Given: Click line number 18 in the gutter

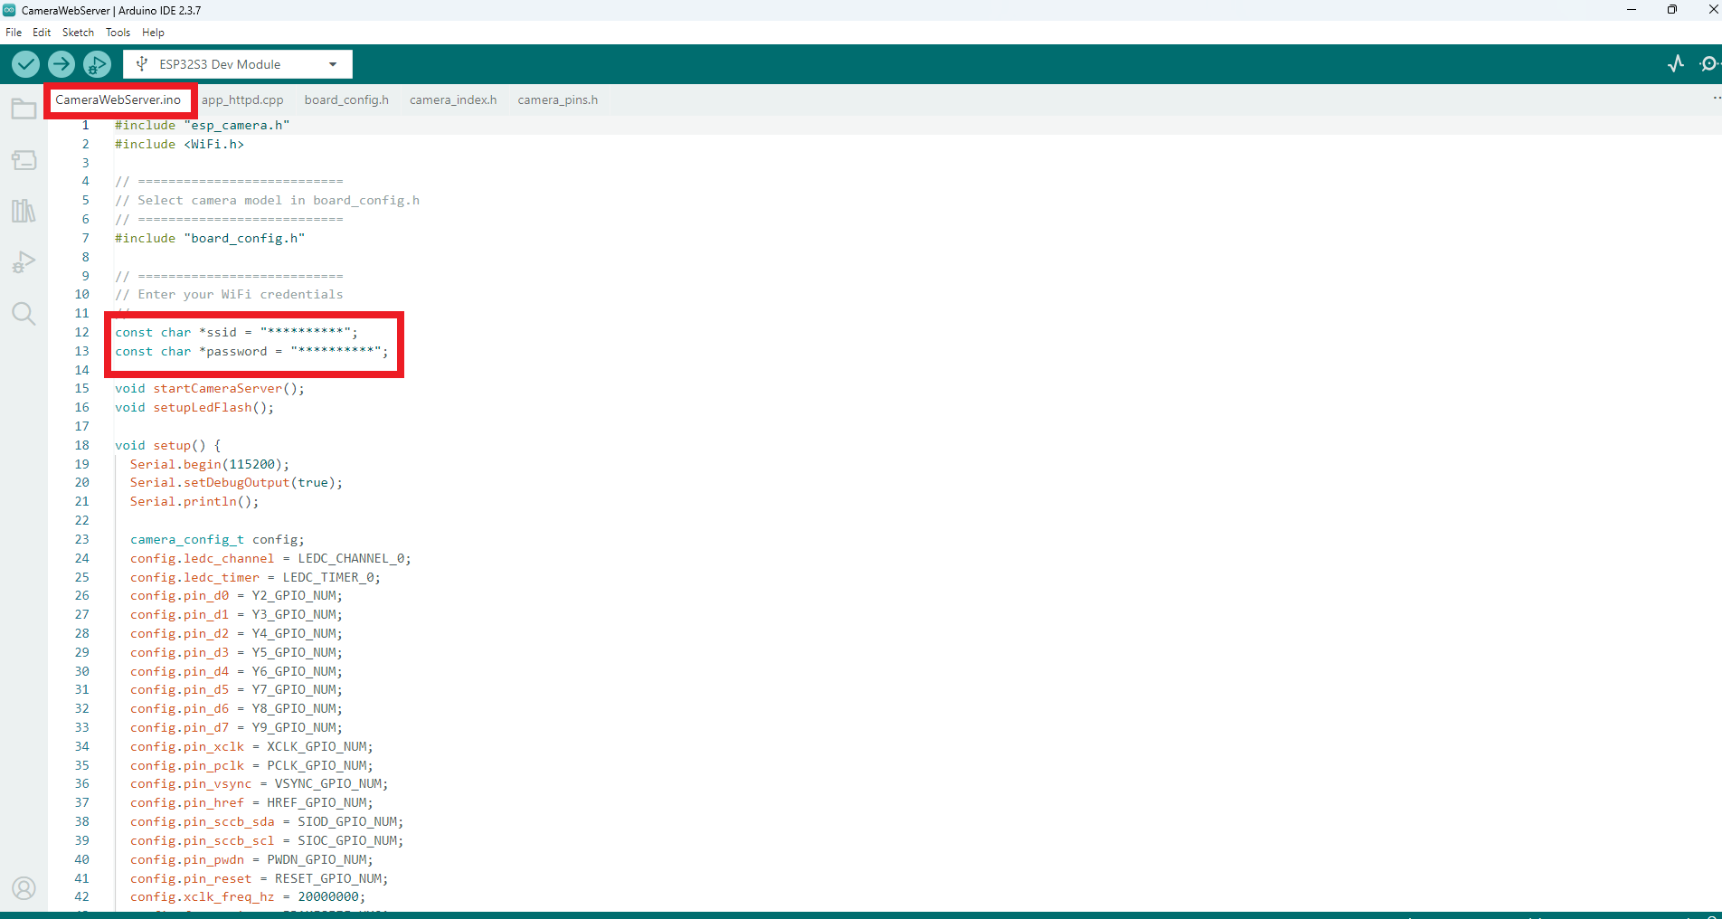Looking at the screenshot, I should [82, 445].
